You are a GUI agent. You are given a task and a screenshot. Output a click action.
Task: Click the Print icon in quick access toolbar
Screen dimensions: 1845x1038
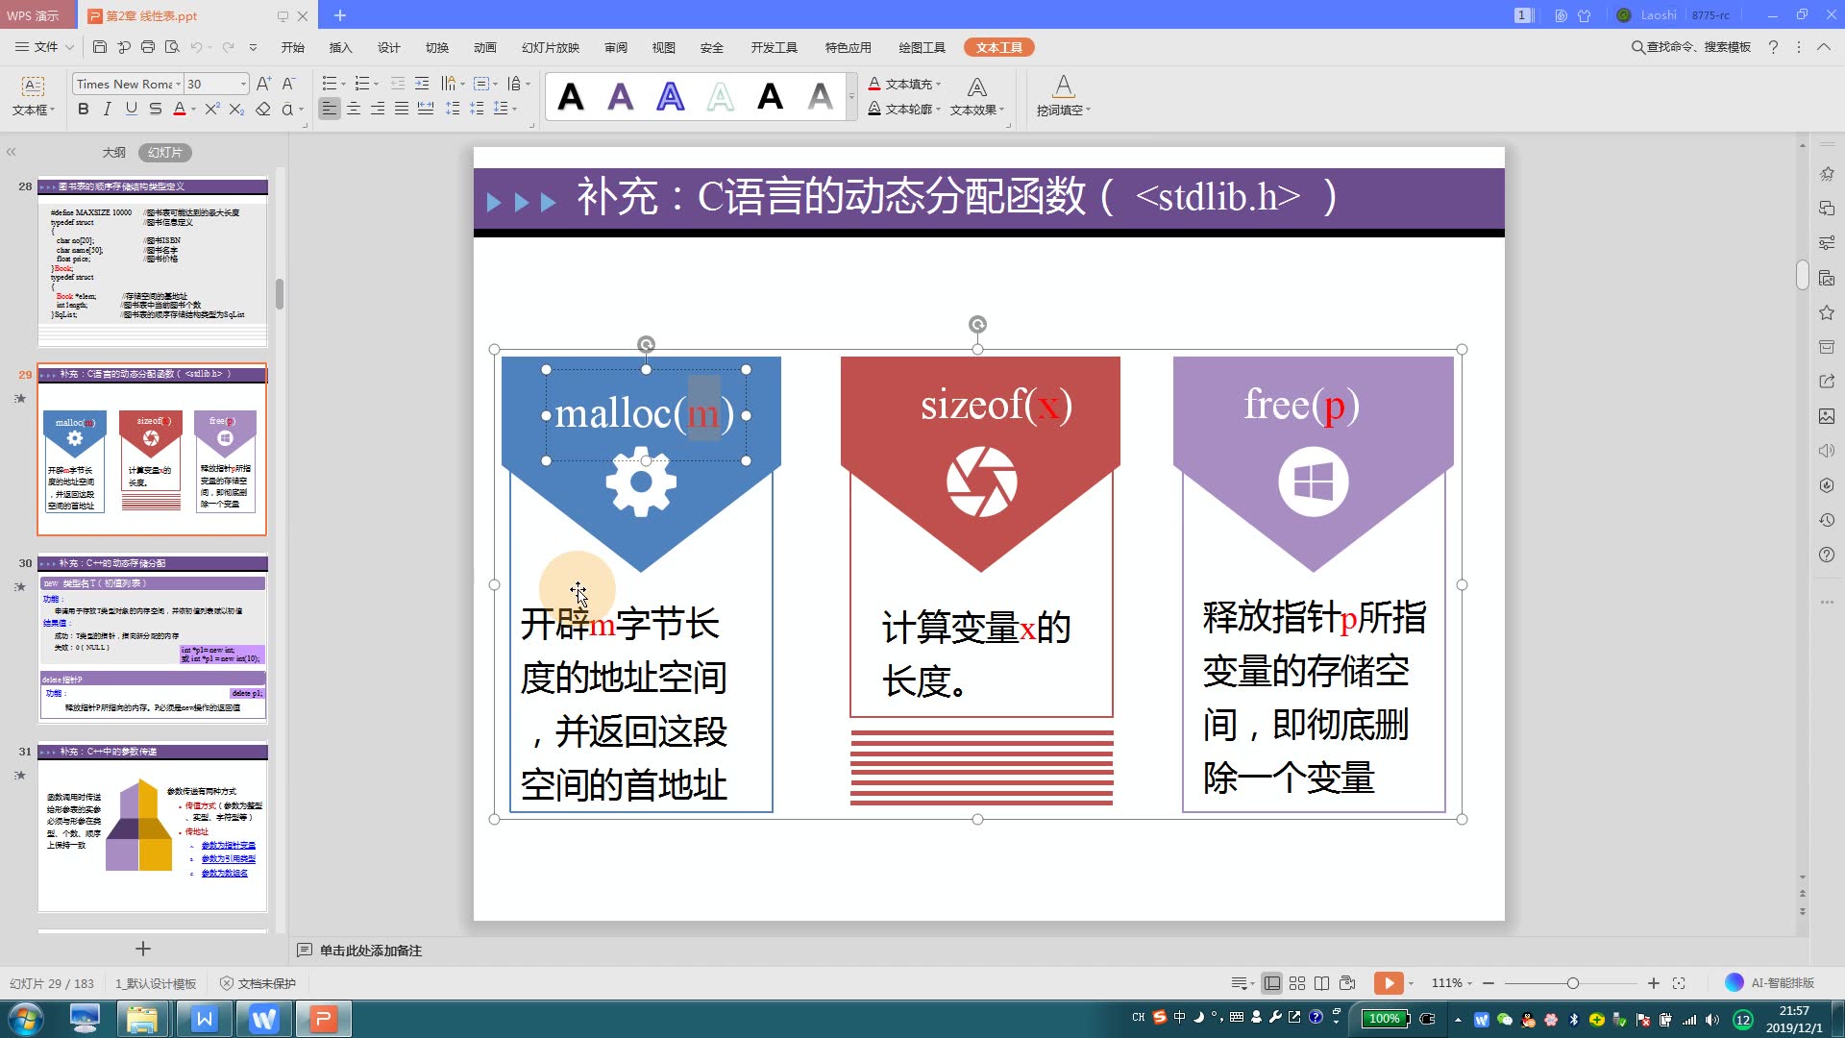click(x=148, y=47)
